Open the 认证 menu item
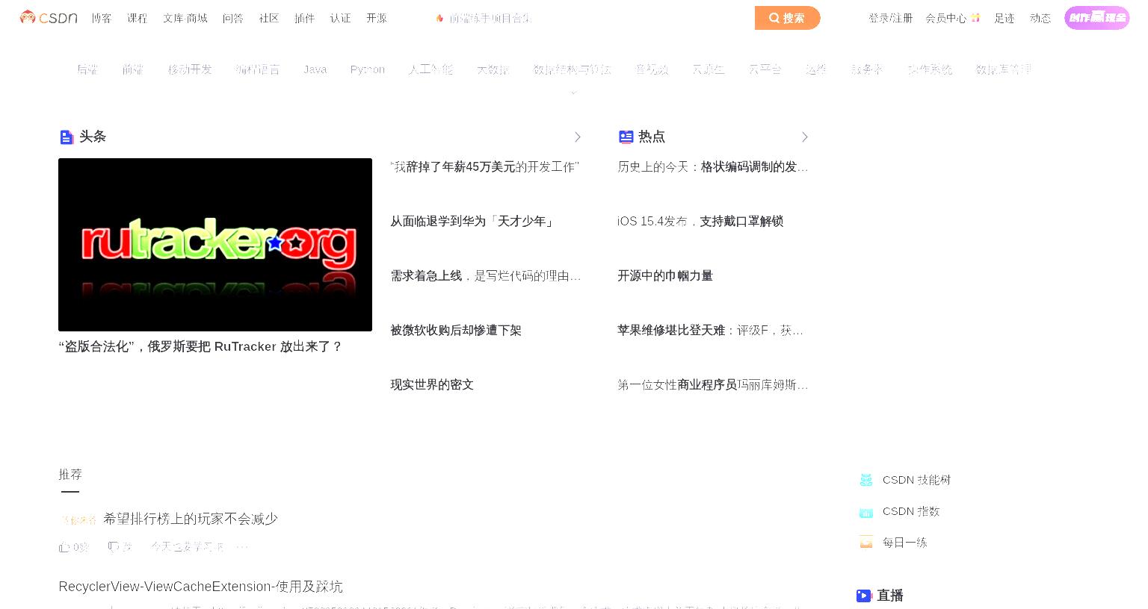The width and height of the screenshot is (1148, 609). click(x=341, y=18)
